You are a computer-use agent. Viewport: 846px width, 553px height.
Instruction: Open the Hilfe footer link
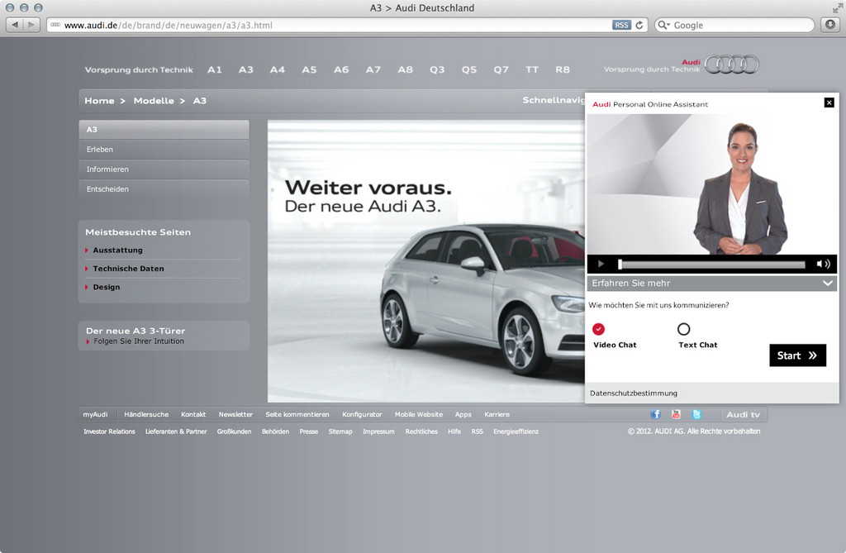pyautogui.click(x=454, y=431)
